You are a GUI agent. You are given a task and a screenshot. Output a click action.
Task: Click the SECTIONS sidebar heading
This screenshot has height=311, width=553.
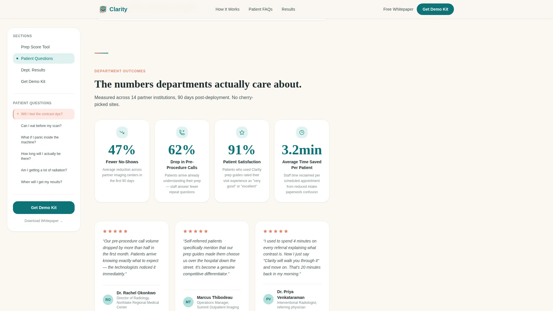click(x=22, y=36)
